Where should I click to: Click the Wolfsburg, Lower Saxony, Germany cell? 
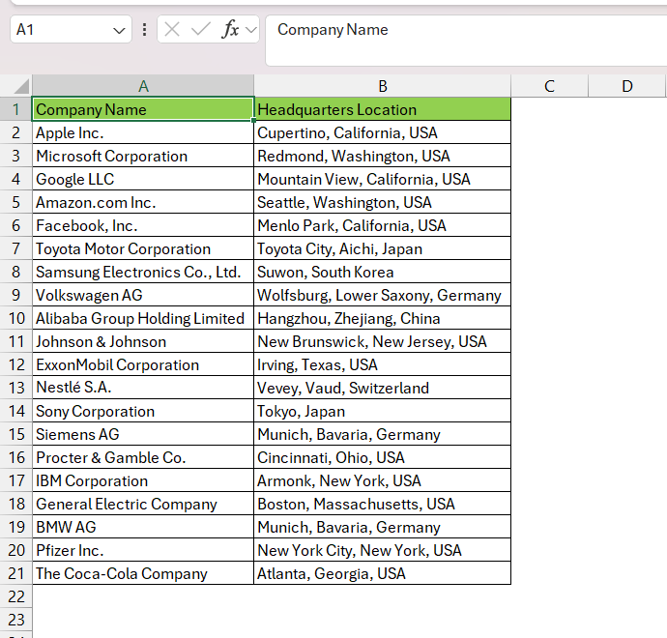383,295
